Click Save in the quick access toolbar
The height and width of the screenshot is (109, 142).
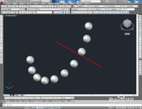pos(12,1)
